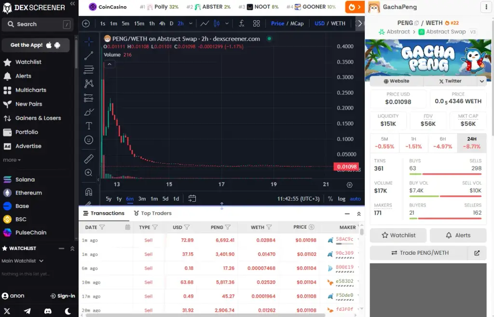Select the zoom-in magnifier tool

[89, 173]
